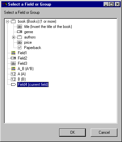Select the Field3 tree item
Screen dimensions: 122x142
tap(22, 63)
